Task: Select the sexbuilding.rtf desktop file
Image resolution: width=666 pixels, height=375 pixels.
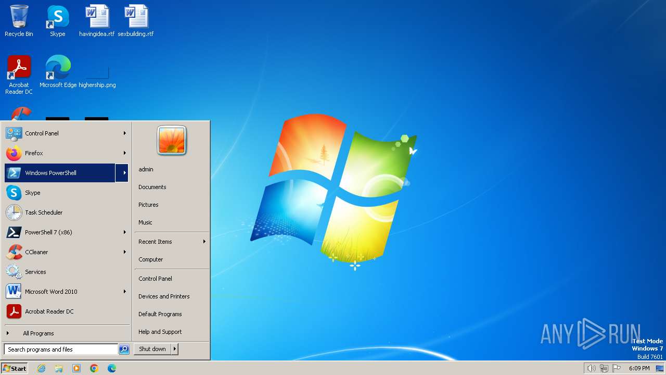Action: (136, 21)
